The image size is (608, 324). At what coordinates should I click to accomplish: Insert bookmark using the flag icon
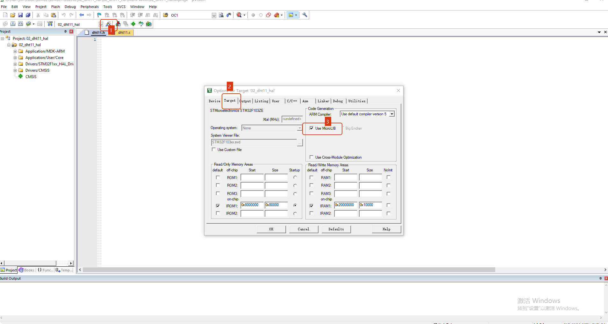coord(99,15)
